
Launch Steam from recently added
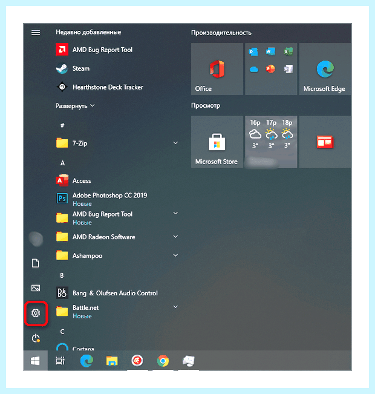[62, 68]
